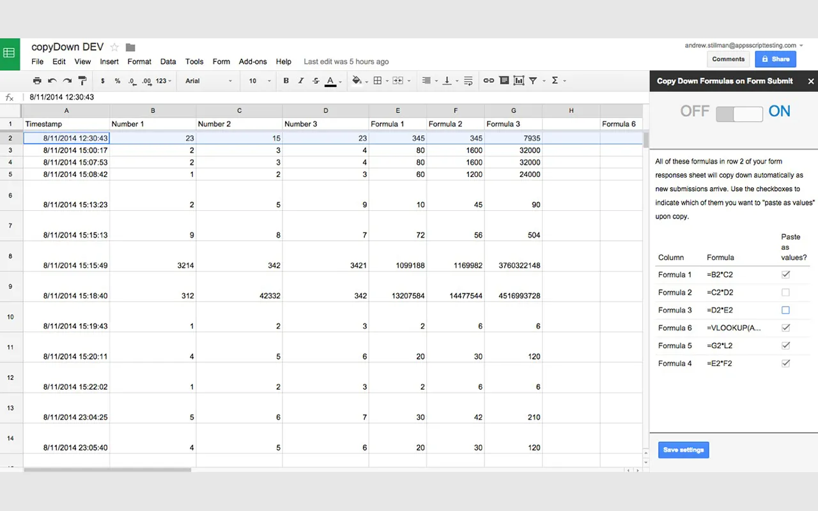
Task: Insert a link with chain icon
Action: [x=489, y=80]
